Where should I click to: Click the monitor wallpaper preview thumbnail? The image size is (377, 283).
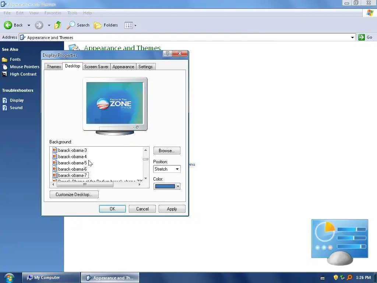pos(115,103)
